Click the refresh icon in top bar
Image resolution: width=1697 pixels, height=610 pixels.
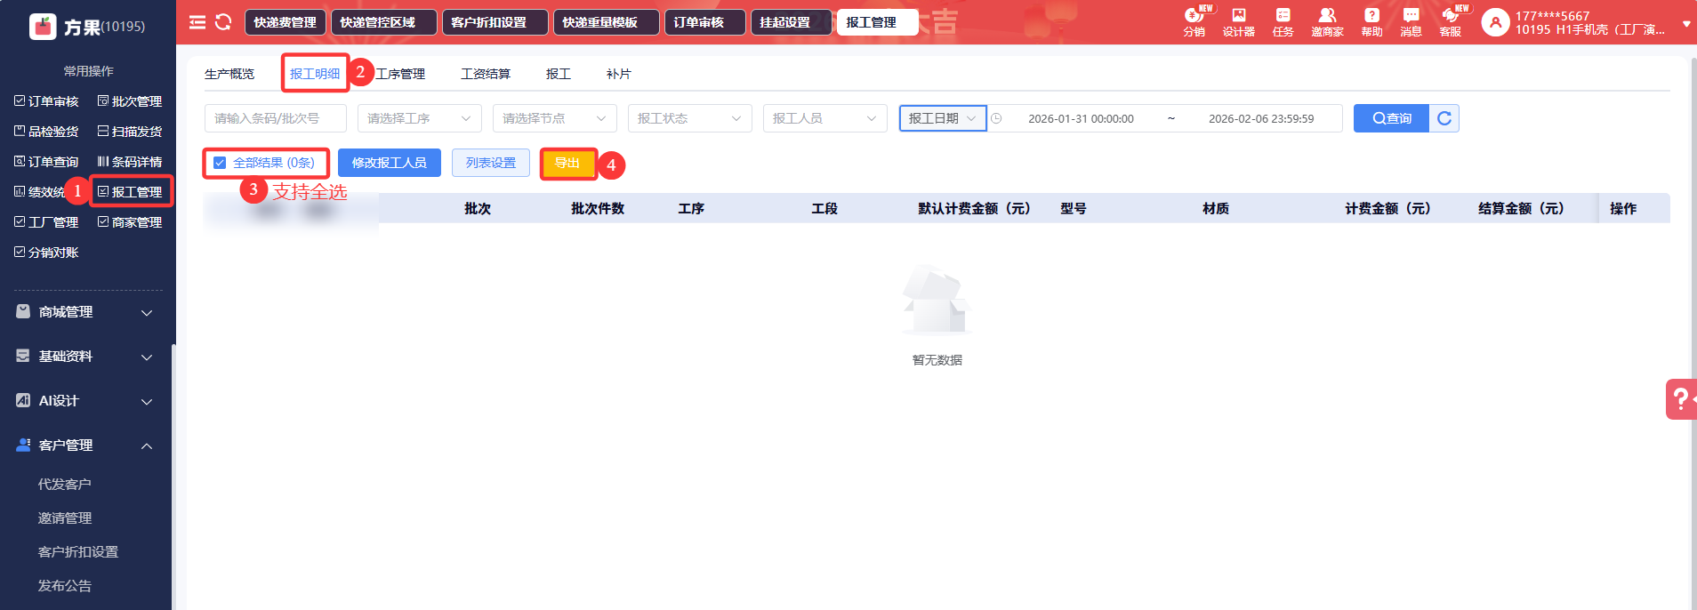click(x=223, y=22)
